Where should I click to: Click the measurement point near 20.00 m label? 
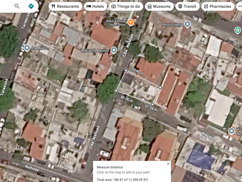(x=126, y=71)
